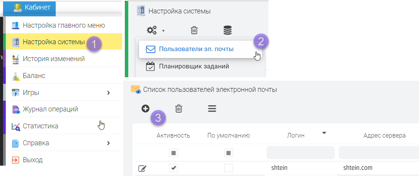Click the Выход logout item

coord(33,160)
